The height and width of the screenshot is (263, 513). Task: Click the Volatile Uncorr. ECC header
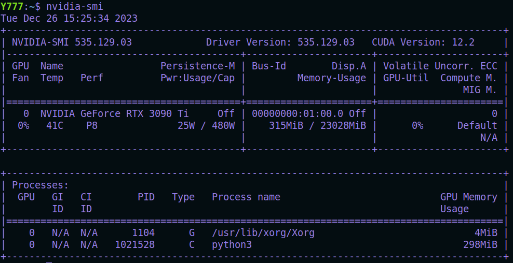pos(440,66)
